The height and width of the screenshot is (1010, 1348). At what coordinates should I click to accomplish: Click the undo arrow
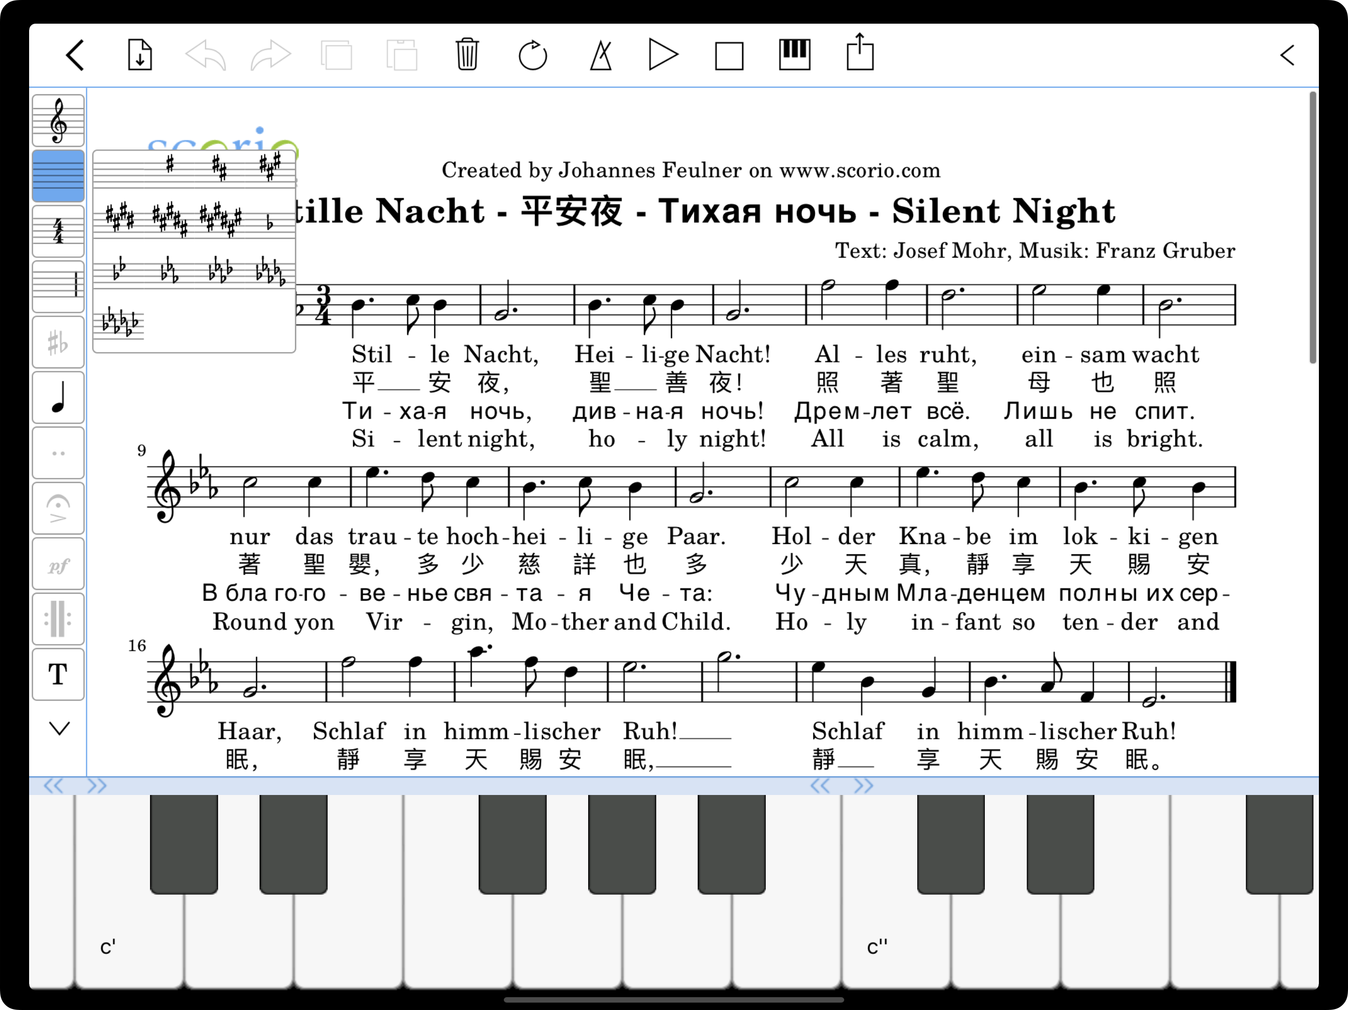(x=205, y=55)
